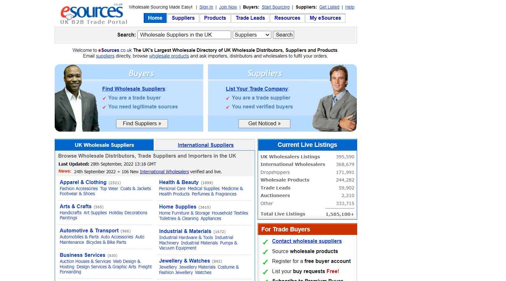Viewport: 506px width, 281px height.
Task: Click checkmark icon beside Source wholesale products
Action: click(x=265, y=252)
